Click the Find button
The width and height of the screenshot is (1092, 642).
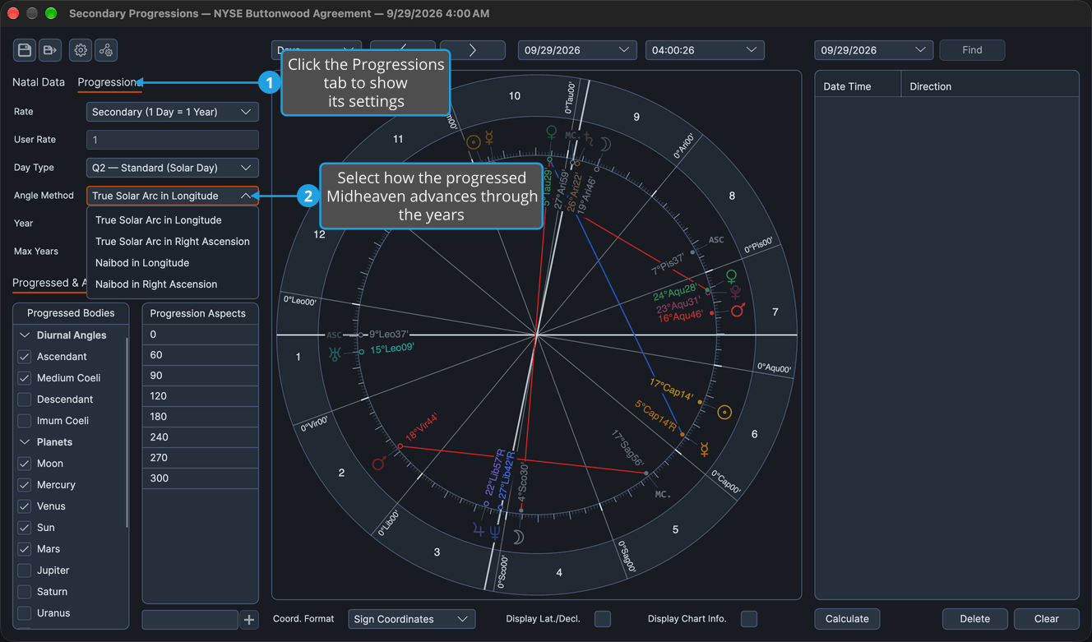[972, 50]
